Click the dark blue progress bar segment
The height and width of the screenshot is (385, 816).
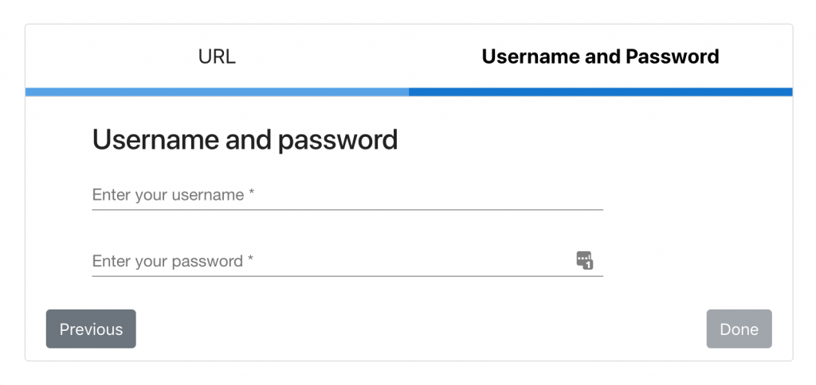pos(601,92)
